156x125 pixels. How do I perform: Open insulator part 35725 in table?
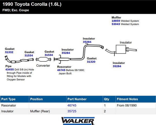coord(72,111)
